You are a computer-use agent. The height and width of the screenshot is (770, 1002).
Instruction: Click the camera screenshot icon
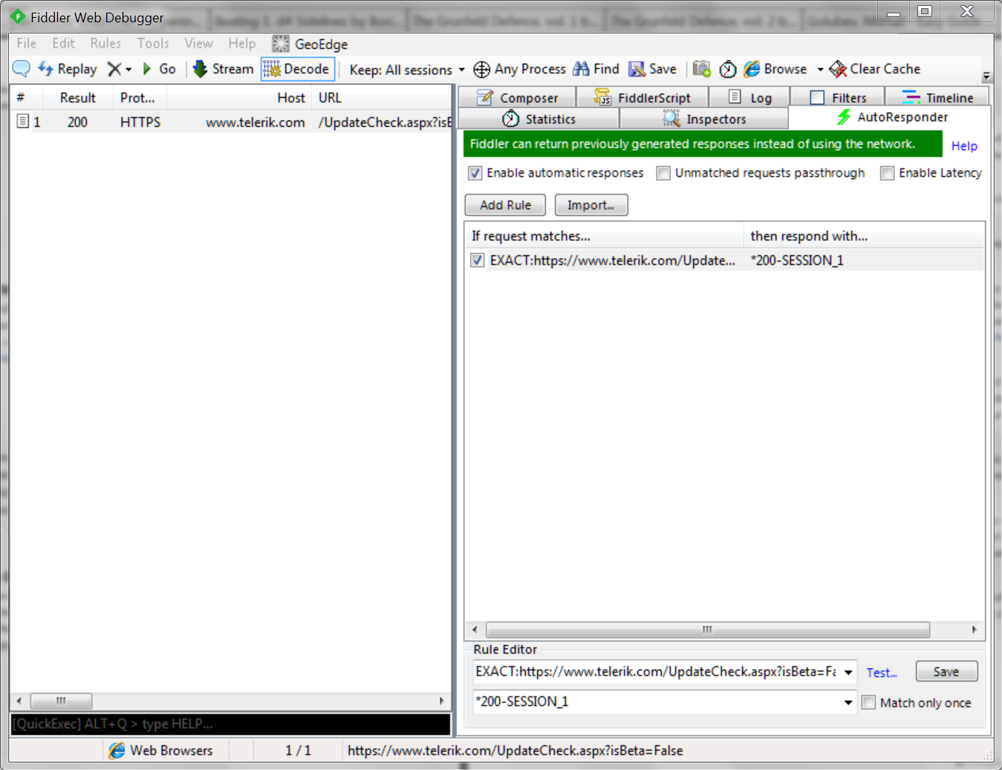(701, 69)
